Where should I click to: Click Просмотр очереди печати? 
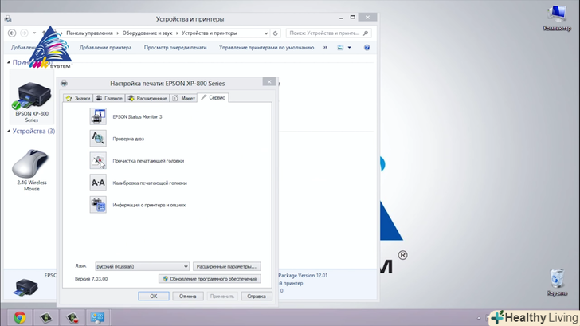(175, 47)
